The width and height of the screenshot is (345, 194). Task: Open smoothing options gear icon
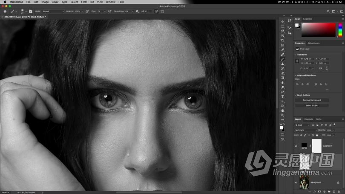137,11
